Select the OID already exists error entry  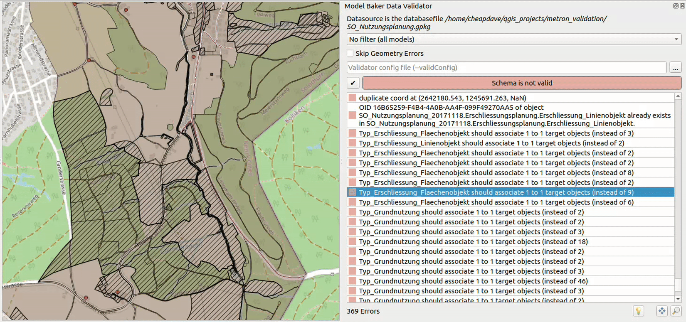point(514,116)
